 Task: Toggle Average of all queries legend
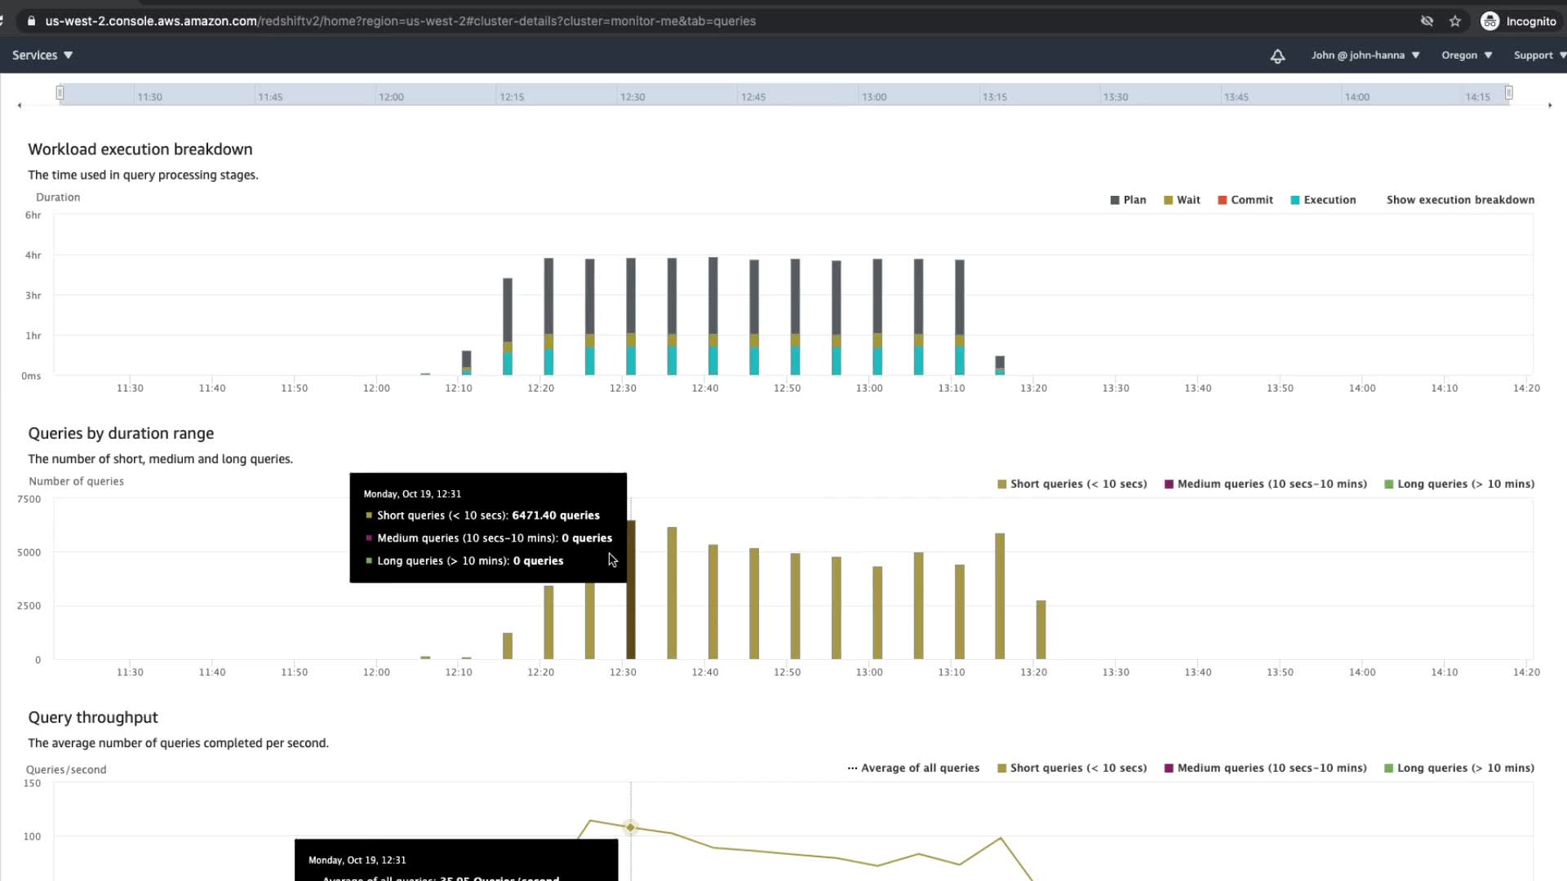click(913, 768)
